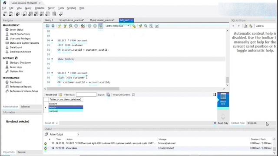
Task: Run EXPLAIN on the current statement
Action: (71, 26)
